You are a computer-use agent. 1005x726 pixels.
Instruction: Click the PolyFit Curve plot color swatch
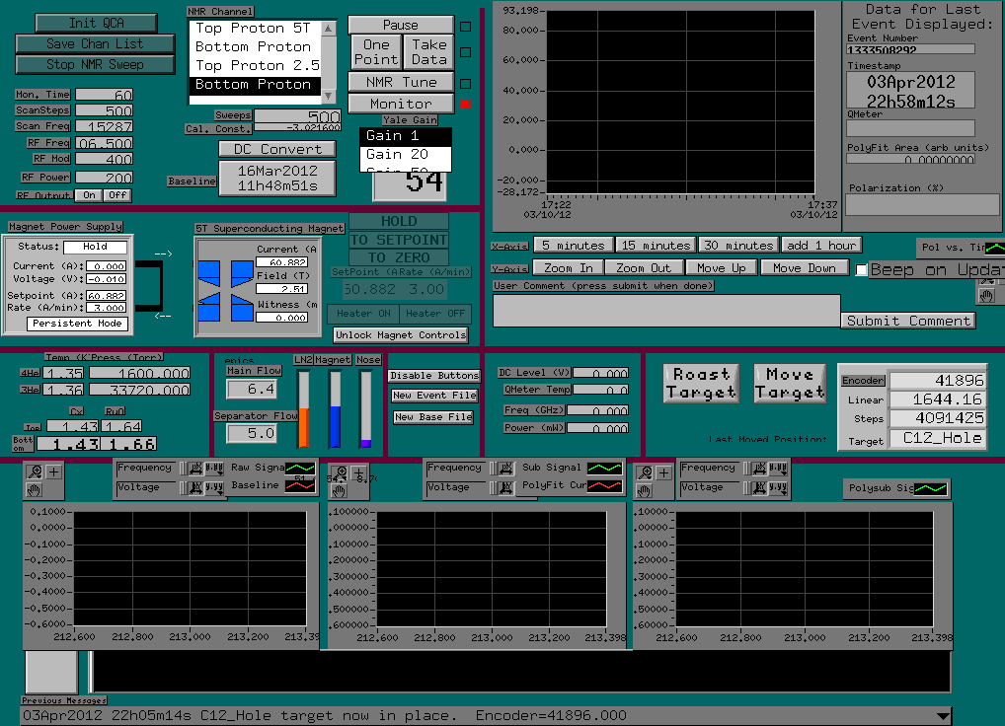tap(604, 486)
